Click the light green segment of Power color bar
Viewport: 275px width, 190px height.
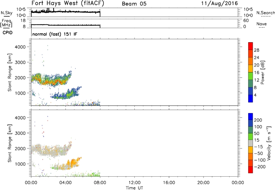[x=251, y=76]
